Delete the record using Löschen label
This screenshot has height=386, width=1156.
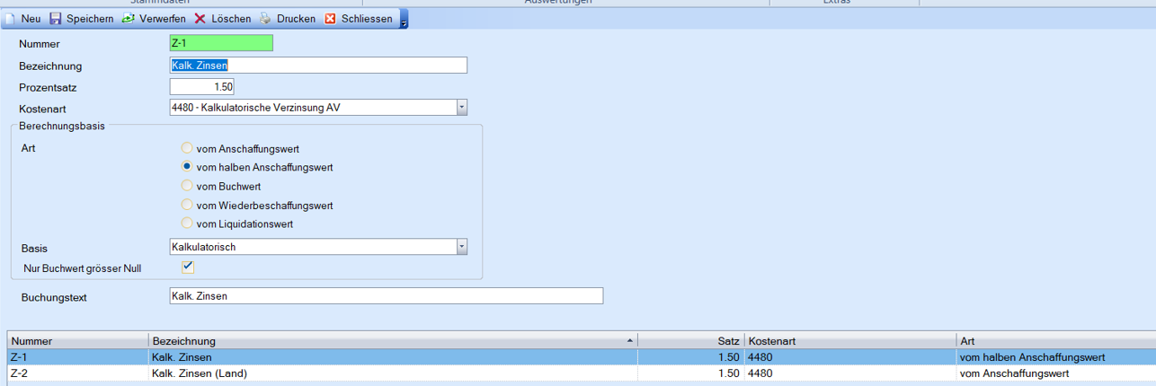click(x=231, y=19)
